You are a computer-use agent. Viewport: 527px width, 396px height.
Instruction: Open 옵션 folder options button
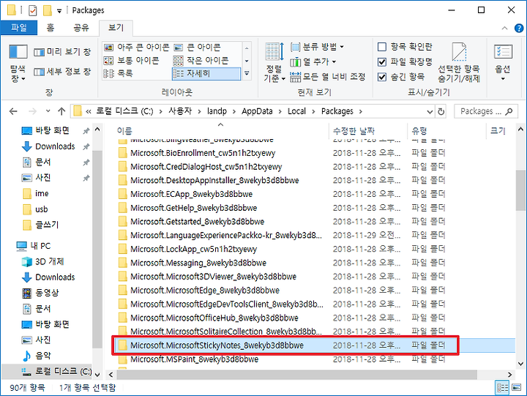[x=503, y=63]
